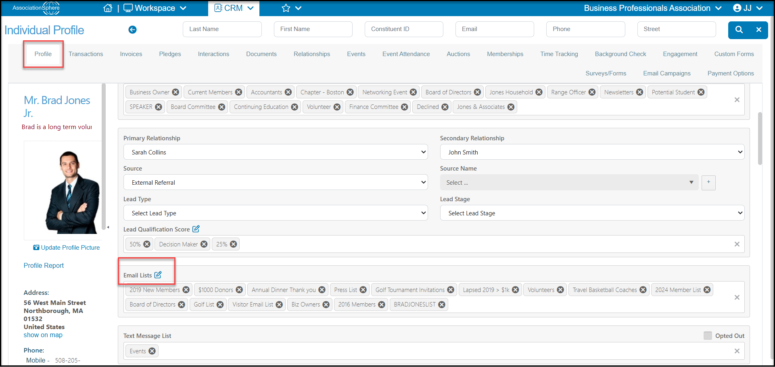Expand the Business Professionals Association menu

coord(652,8)
